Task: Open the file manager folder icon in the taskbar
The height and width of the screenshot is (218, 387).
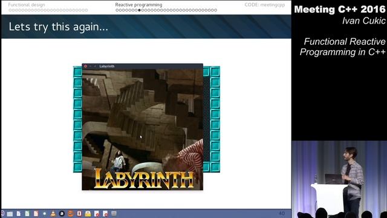Action: coord(10,214)
